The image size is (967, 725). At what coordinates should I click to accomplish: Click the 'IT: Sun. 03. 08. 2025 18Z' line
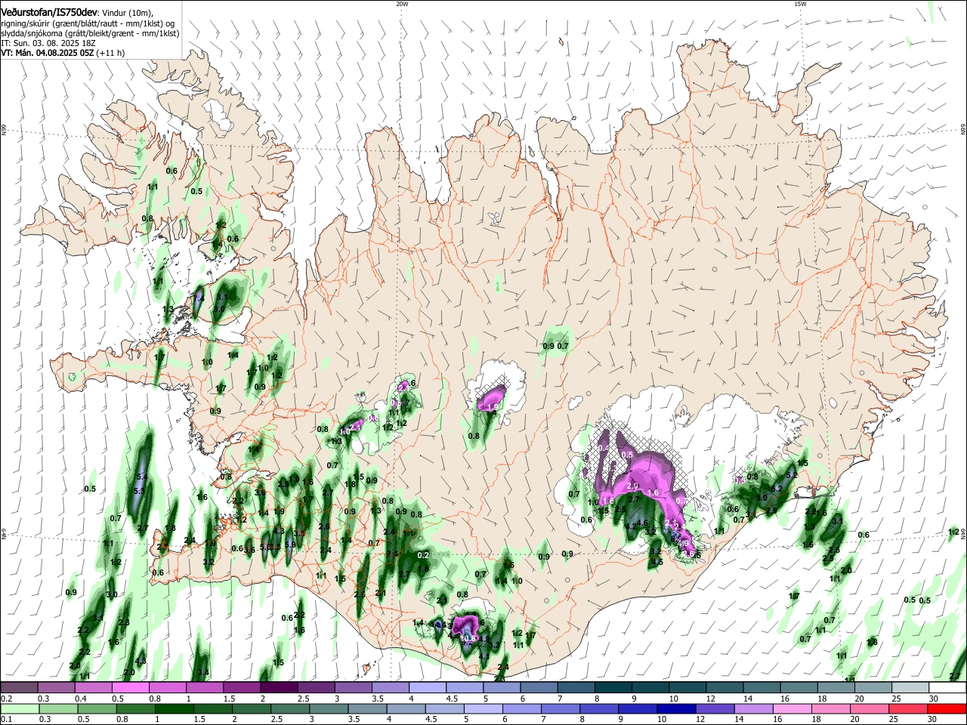[x=47, y=43]
